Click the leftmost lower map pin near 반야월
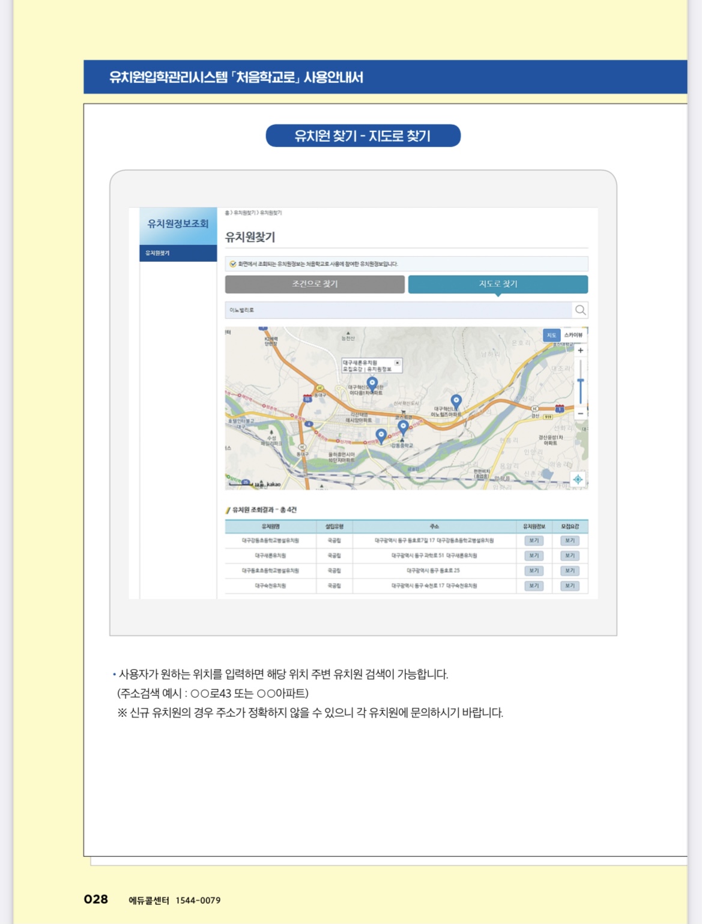This screenshot has width=702, height=924. [x=381, y=436]
